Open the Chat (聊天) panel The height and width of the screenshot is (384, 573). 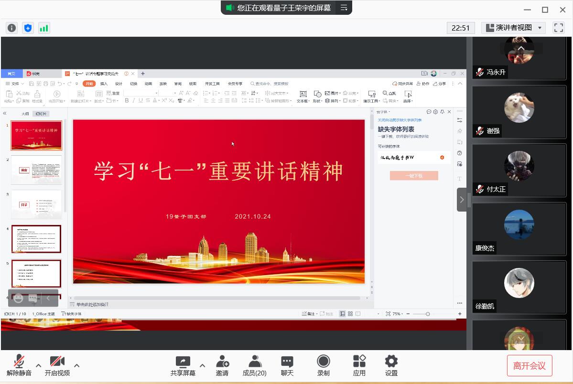[x=287, y=365]
